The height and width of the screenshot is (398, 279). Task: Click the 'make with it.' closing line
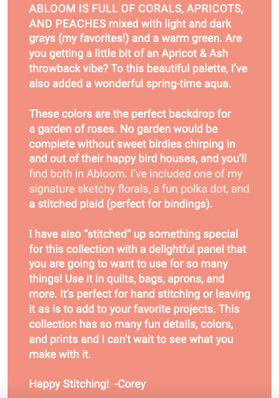coord(60,354)
